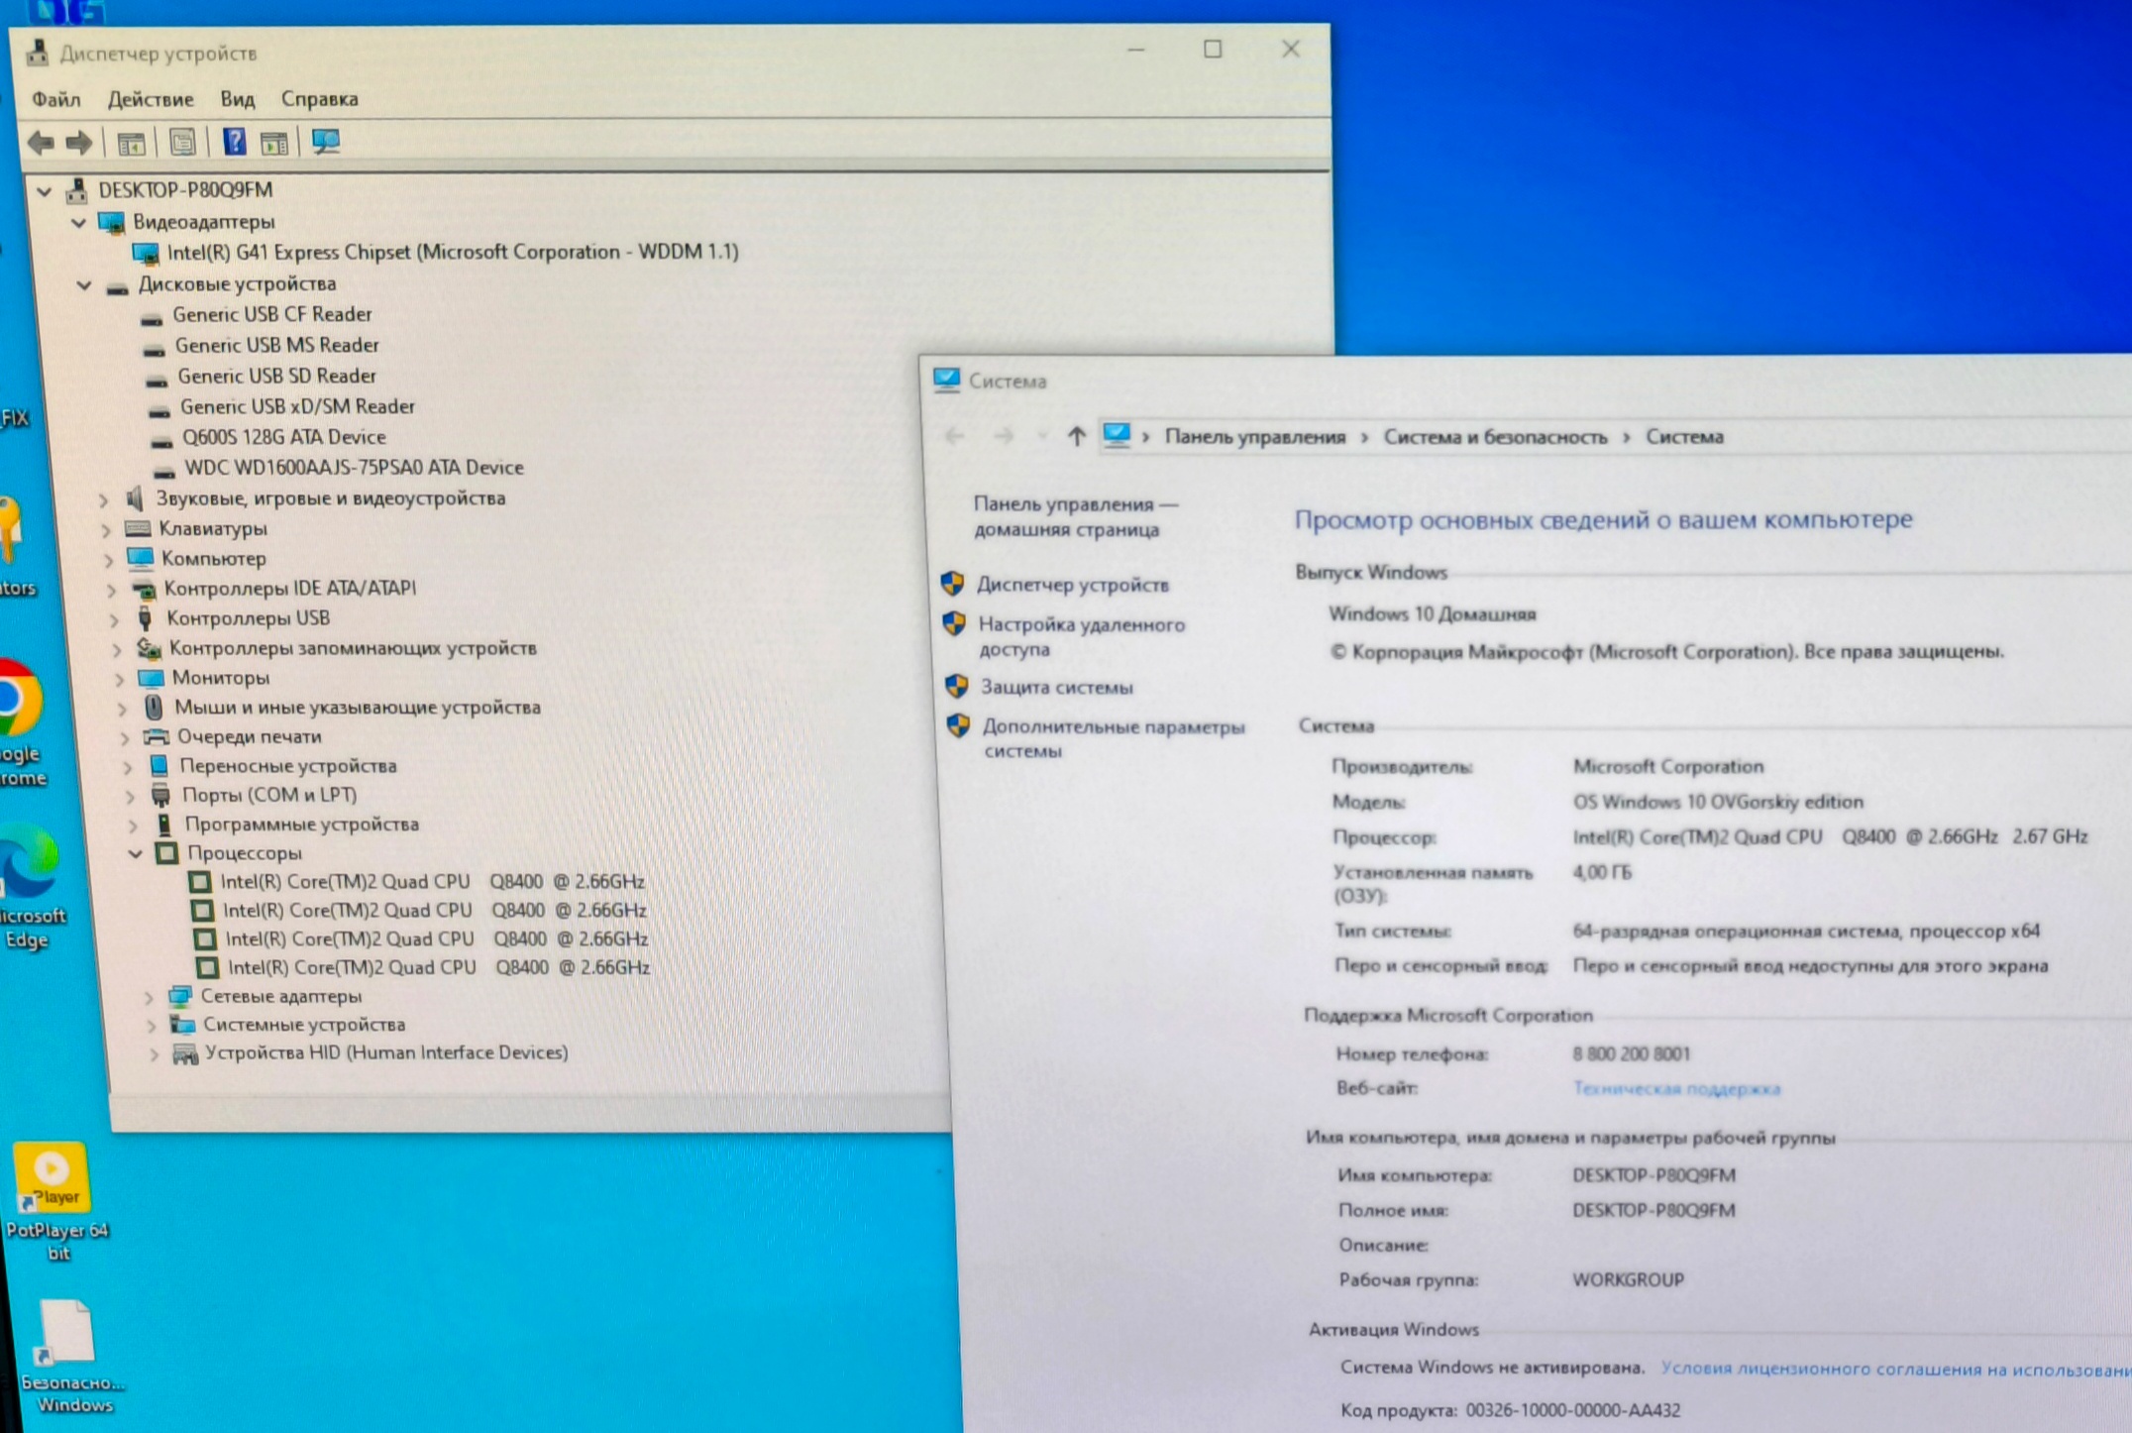Maximize the Диспетчер устройств window
Screen dimensions: 2132x1433
[x=1213, y=50]
